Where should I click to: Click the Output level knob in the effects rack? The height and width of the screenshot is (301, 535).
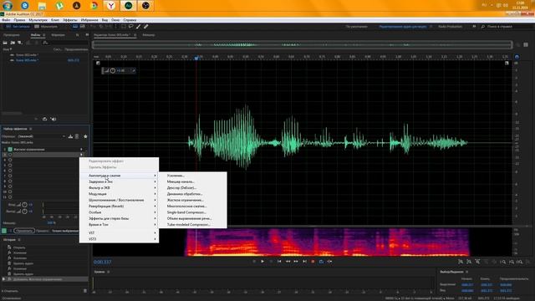[24, 212]
